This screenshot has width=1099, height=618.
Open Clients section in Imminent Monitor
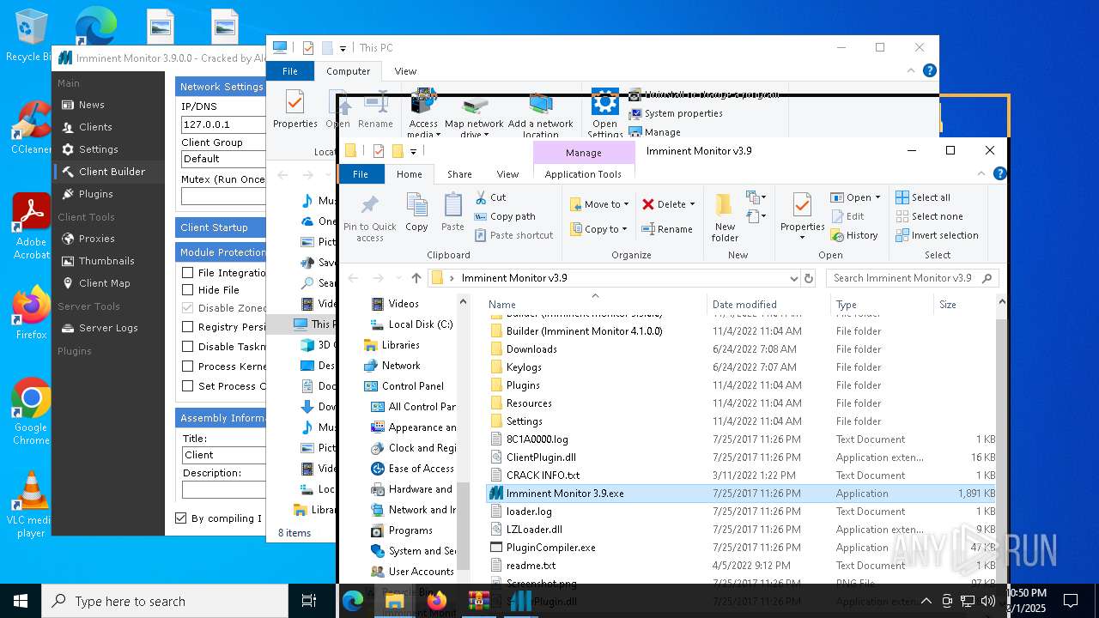point(95,127)
